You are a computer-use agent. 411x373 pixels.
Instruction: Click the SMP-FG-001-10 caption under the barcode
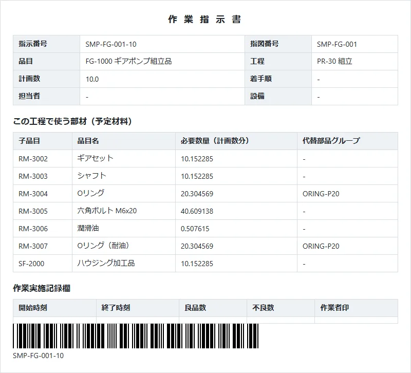(38, 356)
